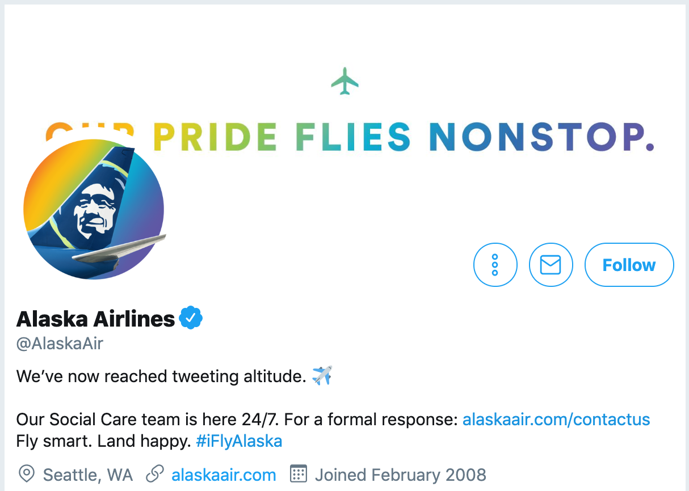This screenshot has width=689, height=491.
Task: Click the location pin icon beside Seattle, WA
Action: tap(26, 474)
